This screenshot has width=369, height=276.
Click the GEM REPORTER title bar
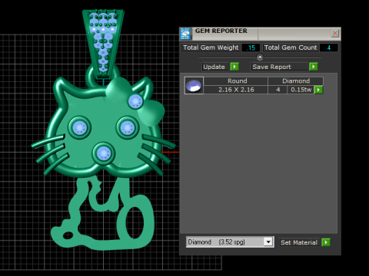click(260, 34)
